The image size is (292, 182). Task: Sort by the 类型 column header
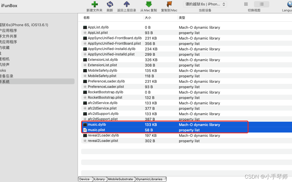(x=182, y=18)
